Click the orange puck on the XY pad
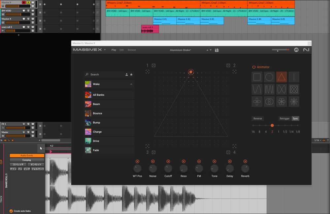This screenshot has height=214, width=330. [191, 72]
